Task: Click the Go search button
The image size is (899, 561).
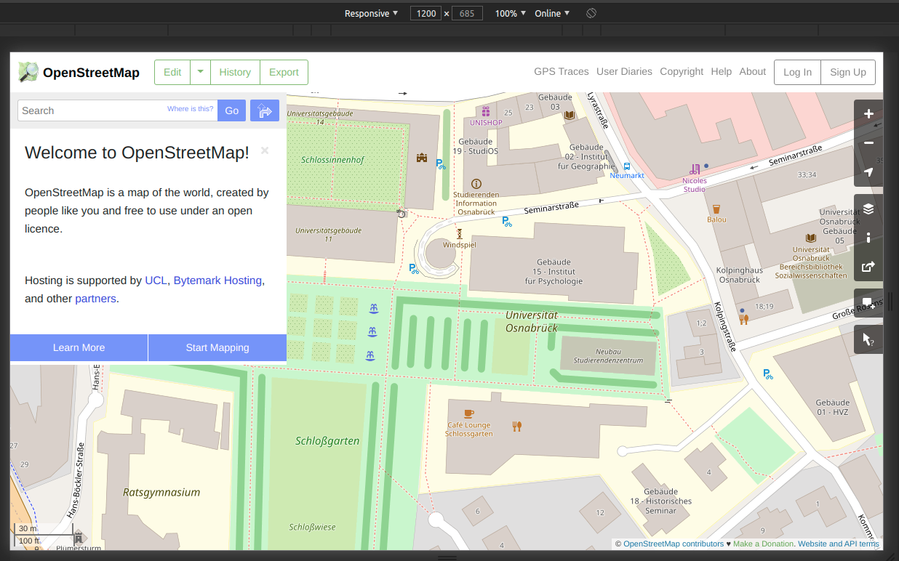Action: [x=232, y=110]
